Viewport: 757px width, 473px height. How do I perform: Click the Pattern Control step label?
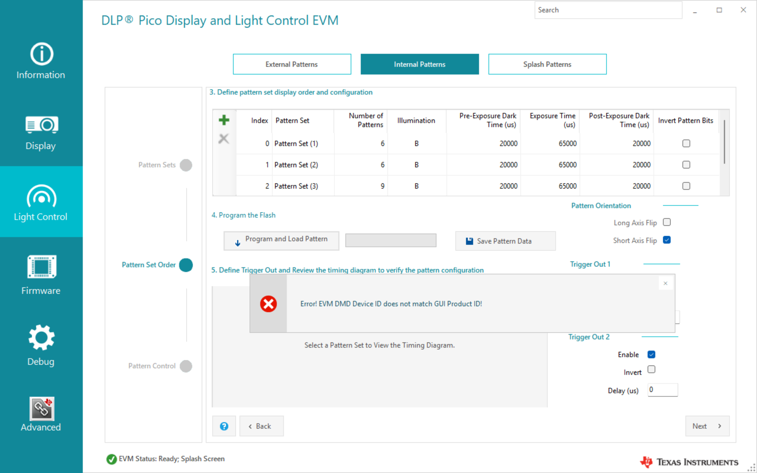(152, 366)
